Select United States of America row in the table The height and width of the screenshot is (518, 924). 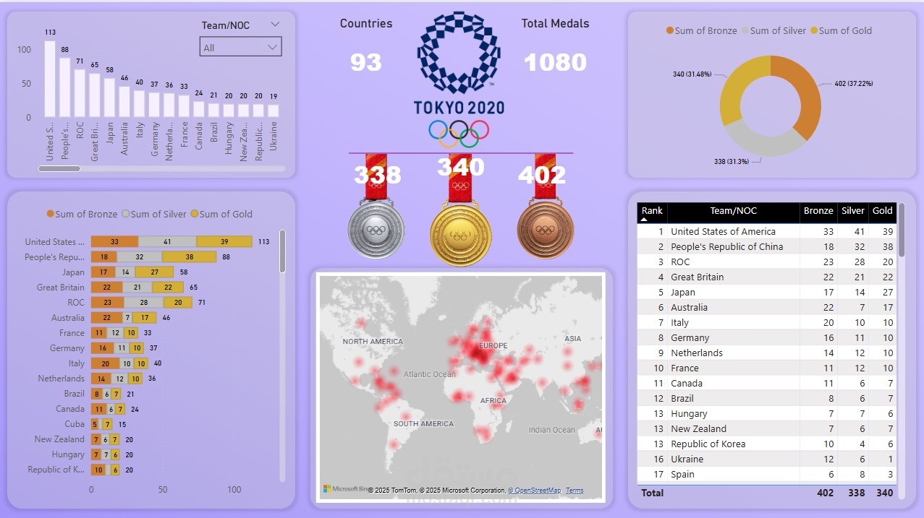(766, 231)
